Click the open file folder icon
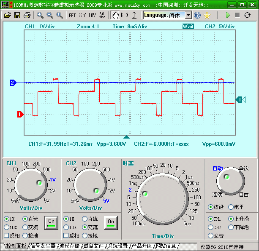 [x=7, y=15]
